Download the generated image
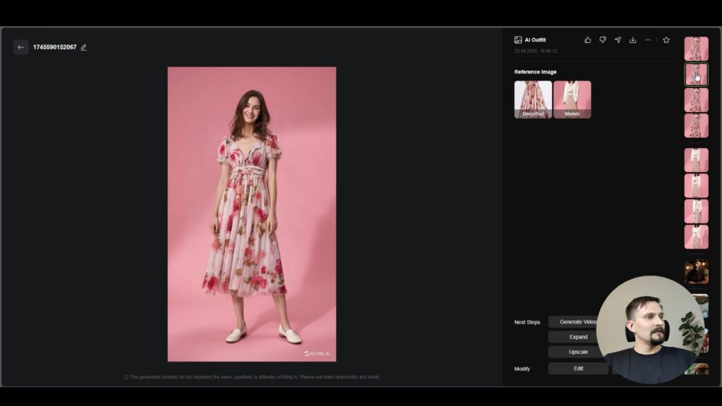 [x=632, y=40]
